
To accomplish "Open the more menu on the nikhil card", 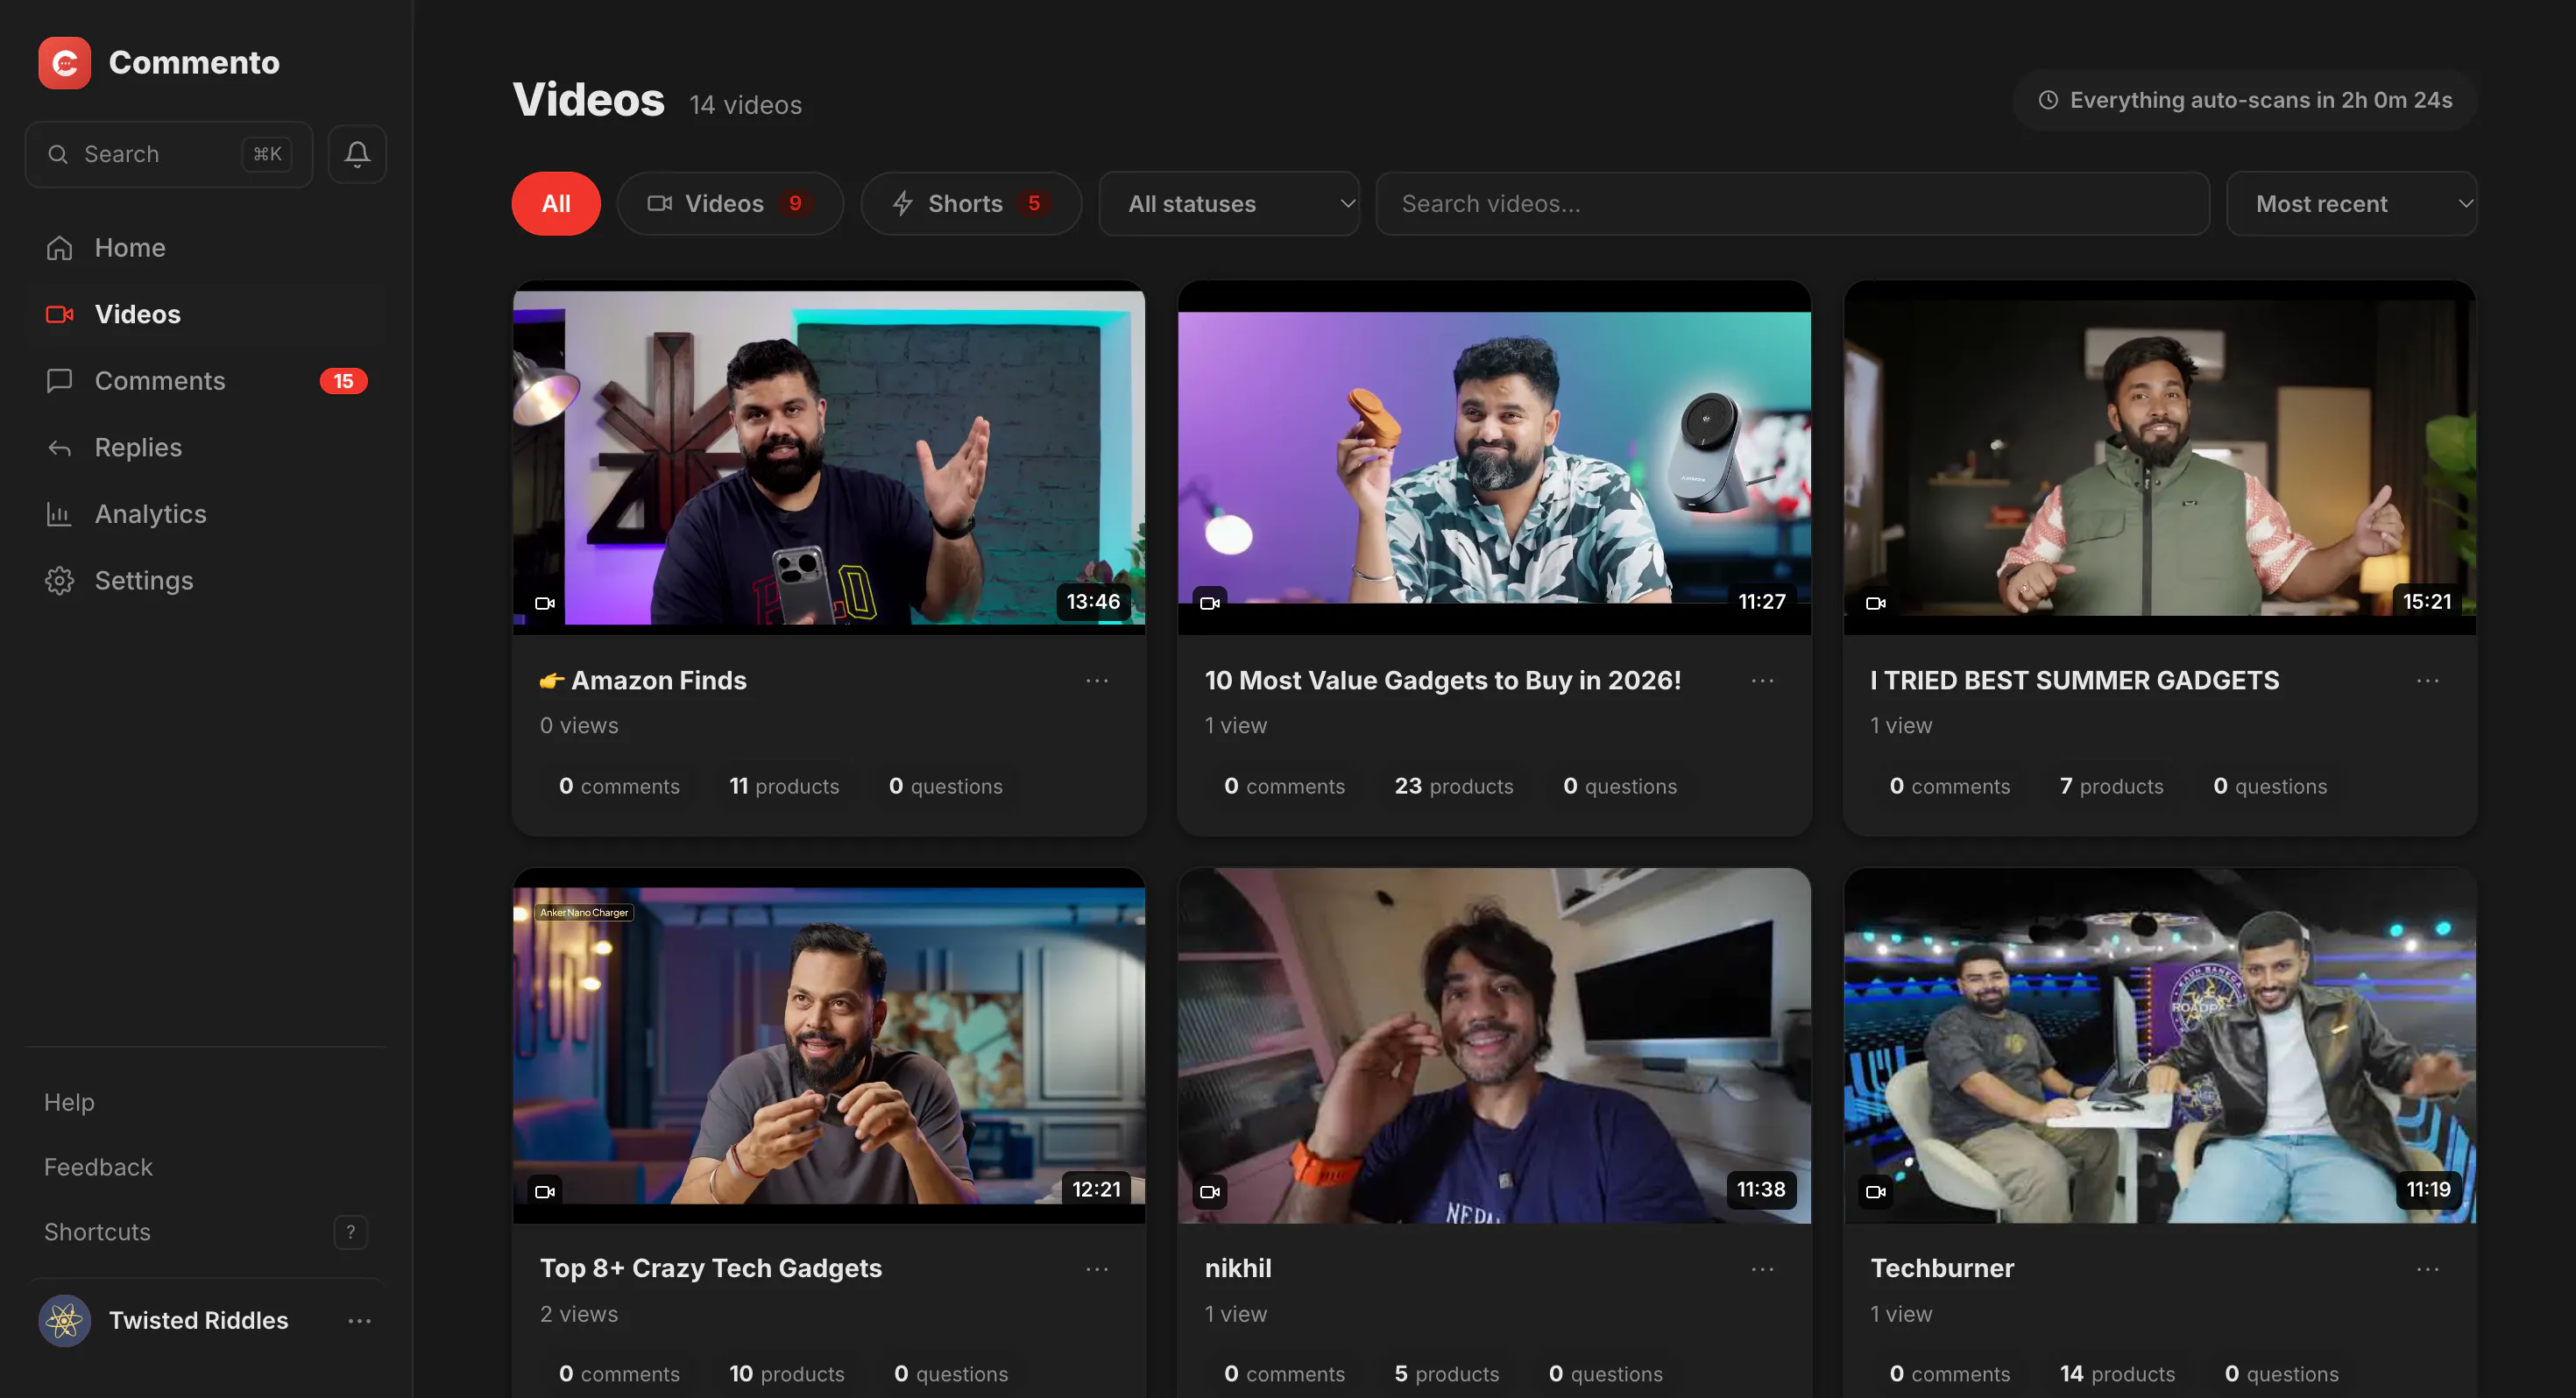I will (1762, 1269).
